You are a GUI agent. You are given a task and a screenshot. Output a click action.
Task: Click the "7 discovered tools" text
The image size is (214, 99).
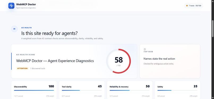click(x=37, y=68)
